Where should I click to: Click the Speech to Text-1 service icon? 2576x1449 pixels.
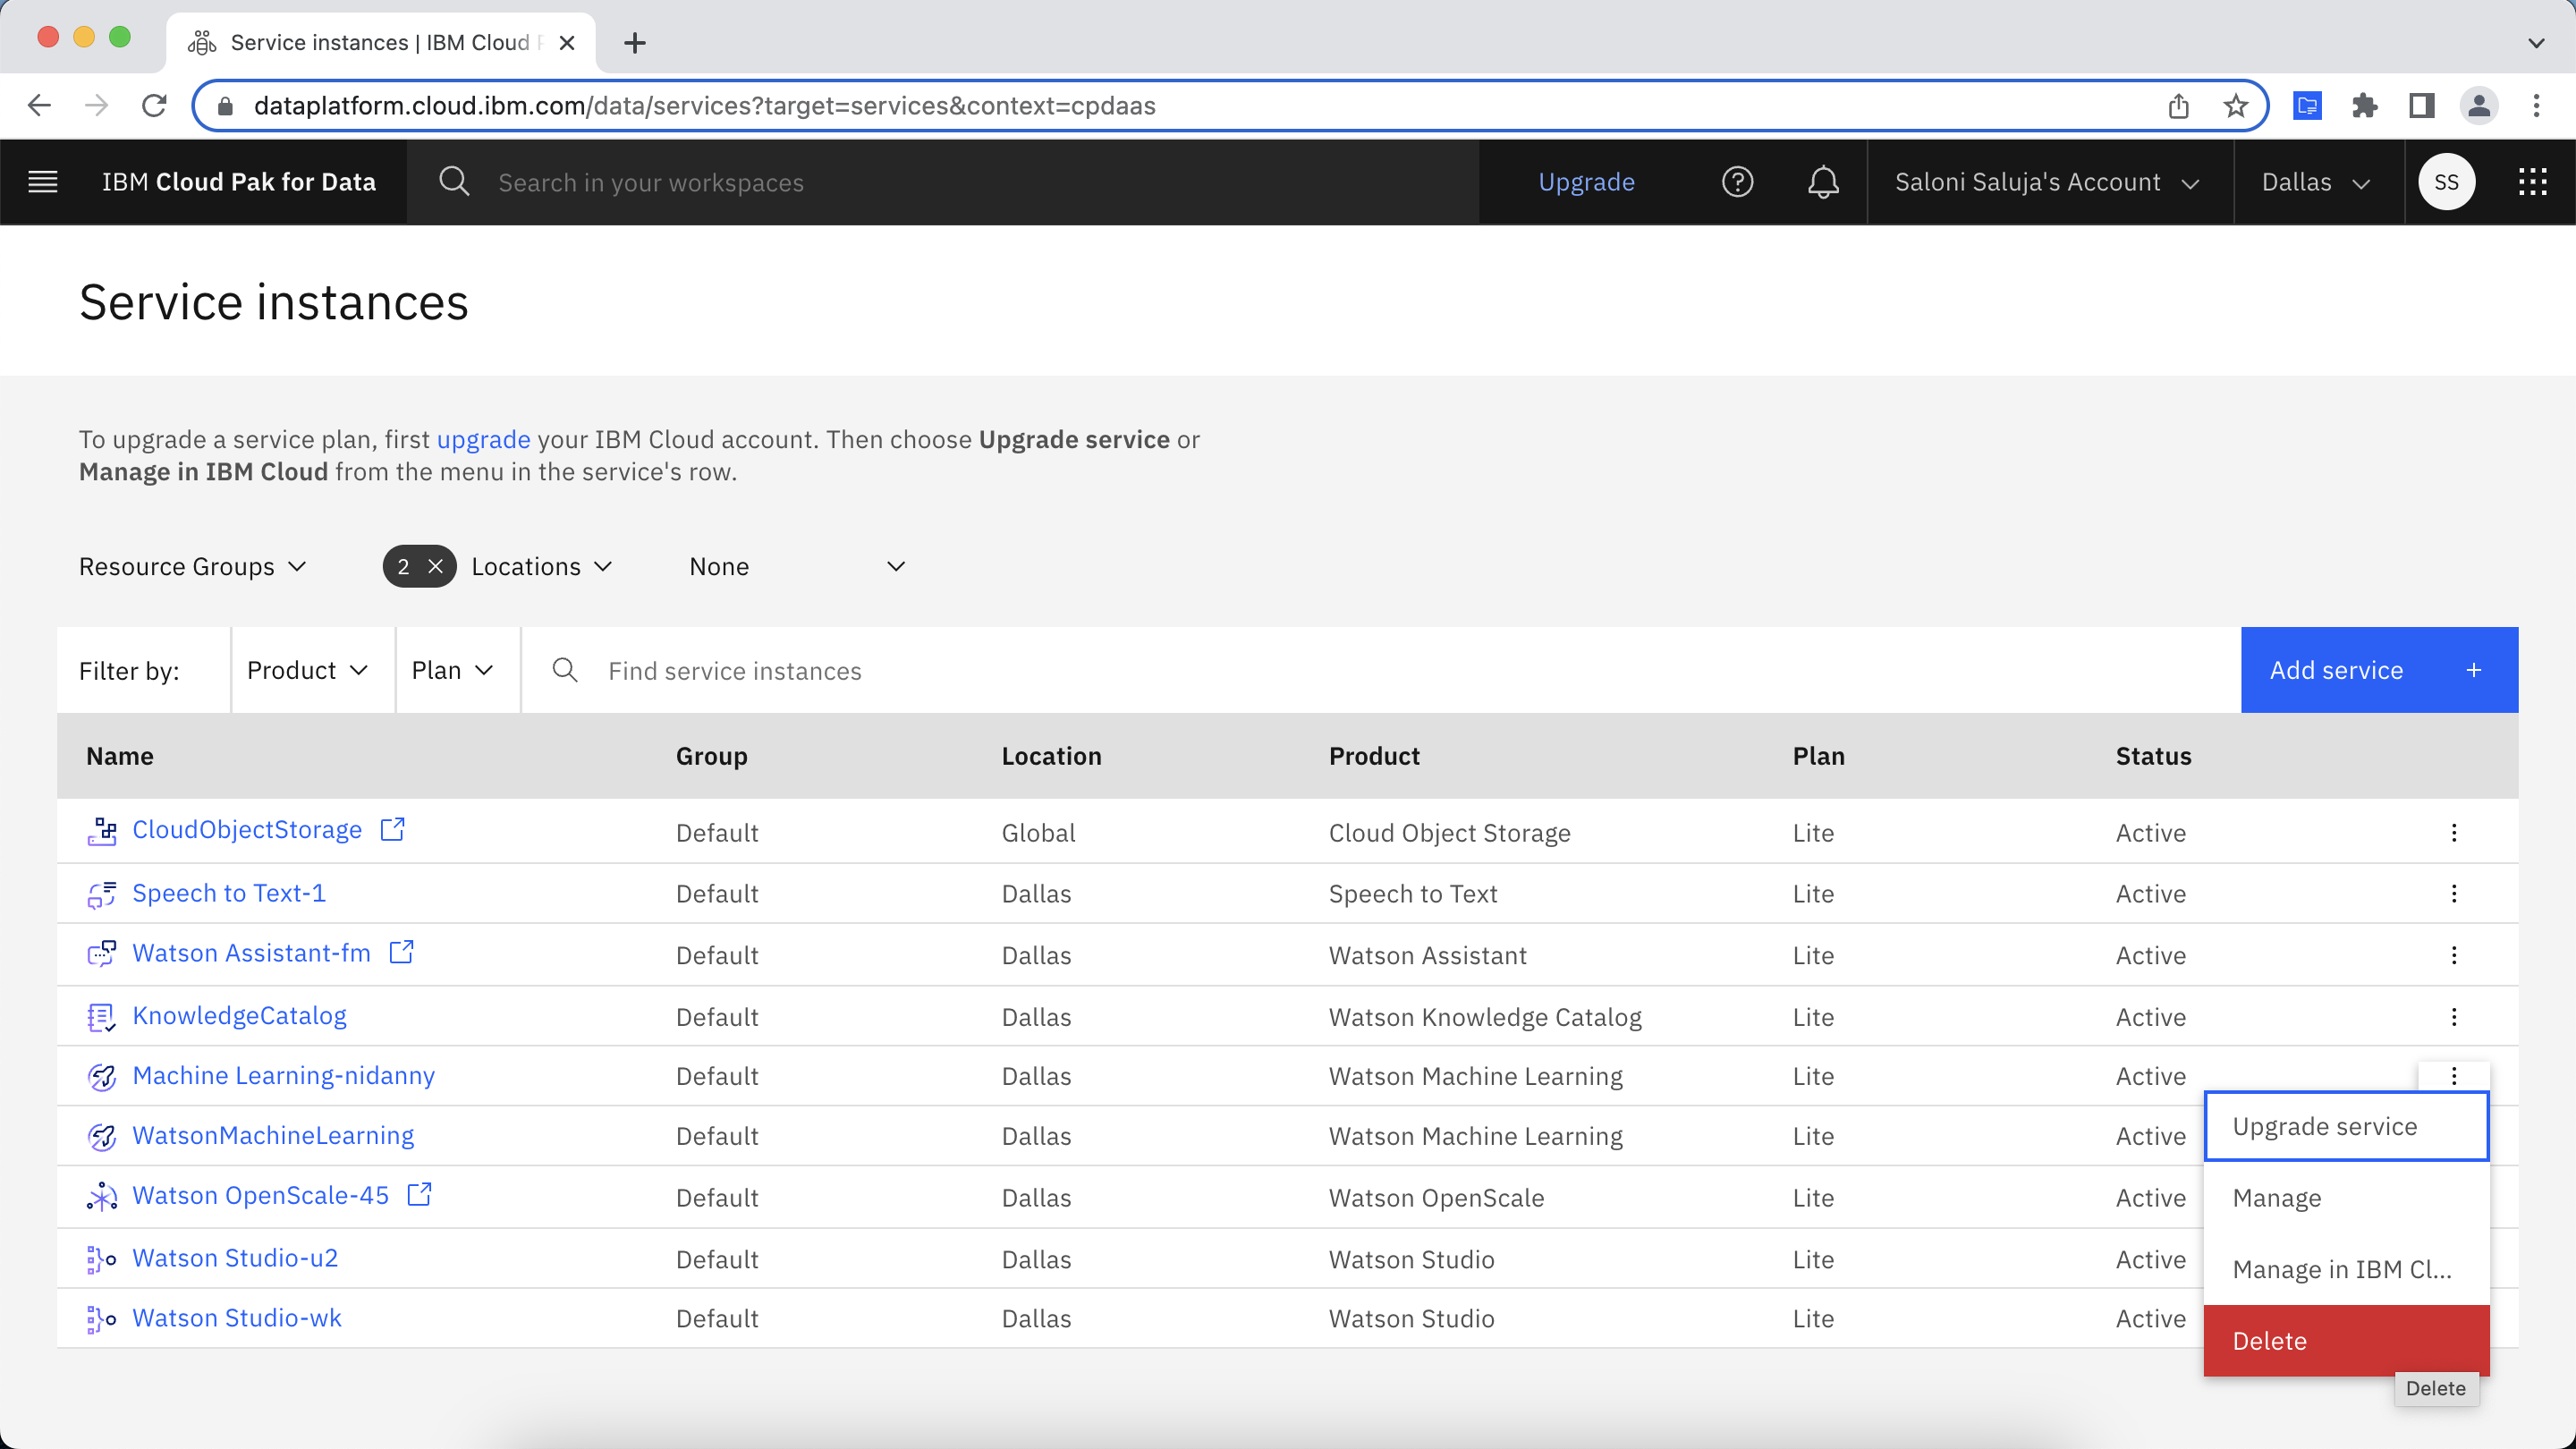101,894
